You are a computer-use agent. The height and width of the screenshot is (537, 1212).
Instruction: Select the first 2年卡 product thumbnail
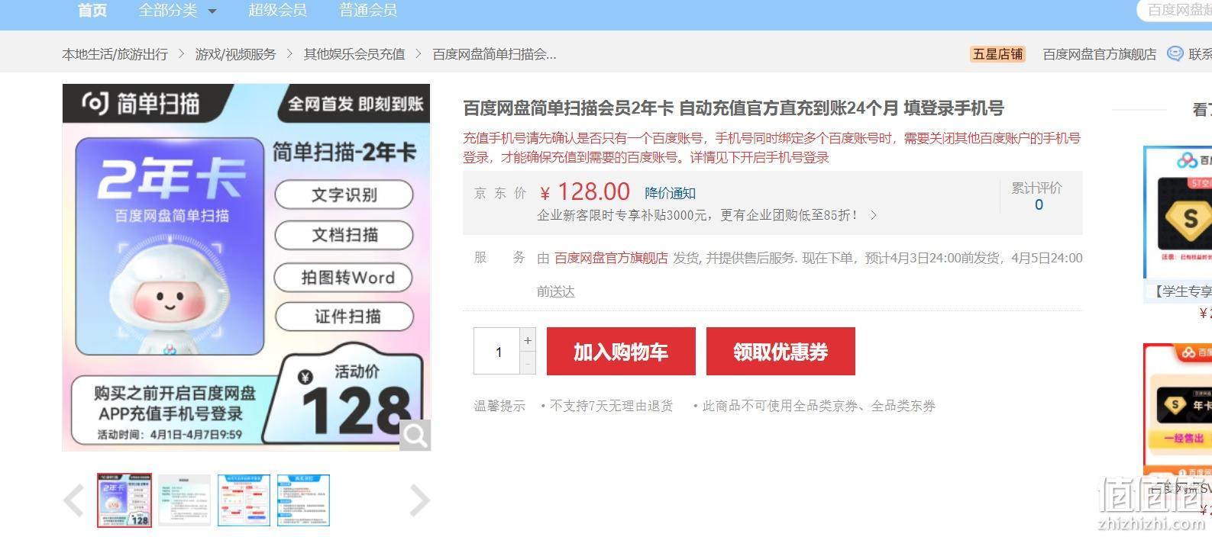click(124, 500)
